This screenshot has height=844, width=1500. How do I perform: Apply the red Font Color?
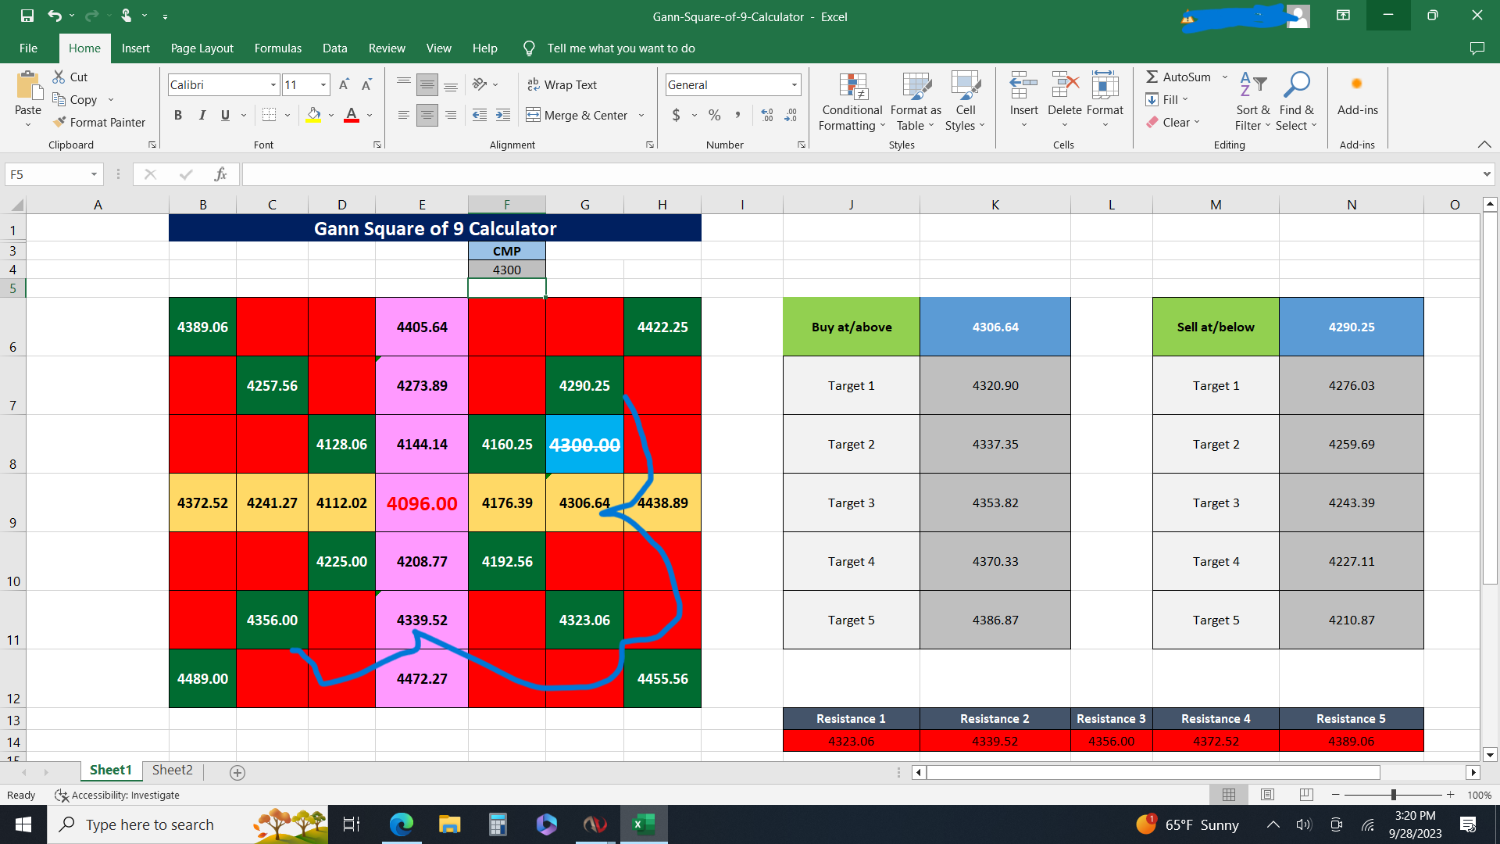pyautogui.click(x=352, y=115)
